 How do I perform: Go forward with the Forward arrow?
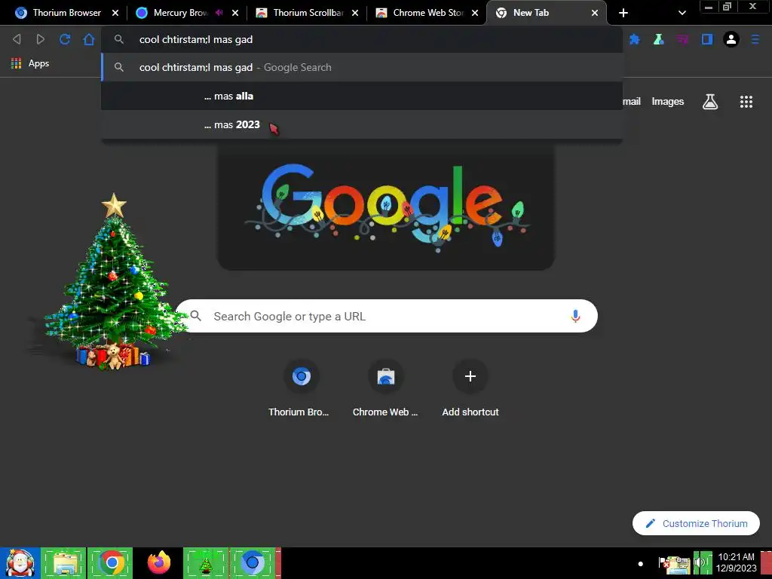coord(41,39)
